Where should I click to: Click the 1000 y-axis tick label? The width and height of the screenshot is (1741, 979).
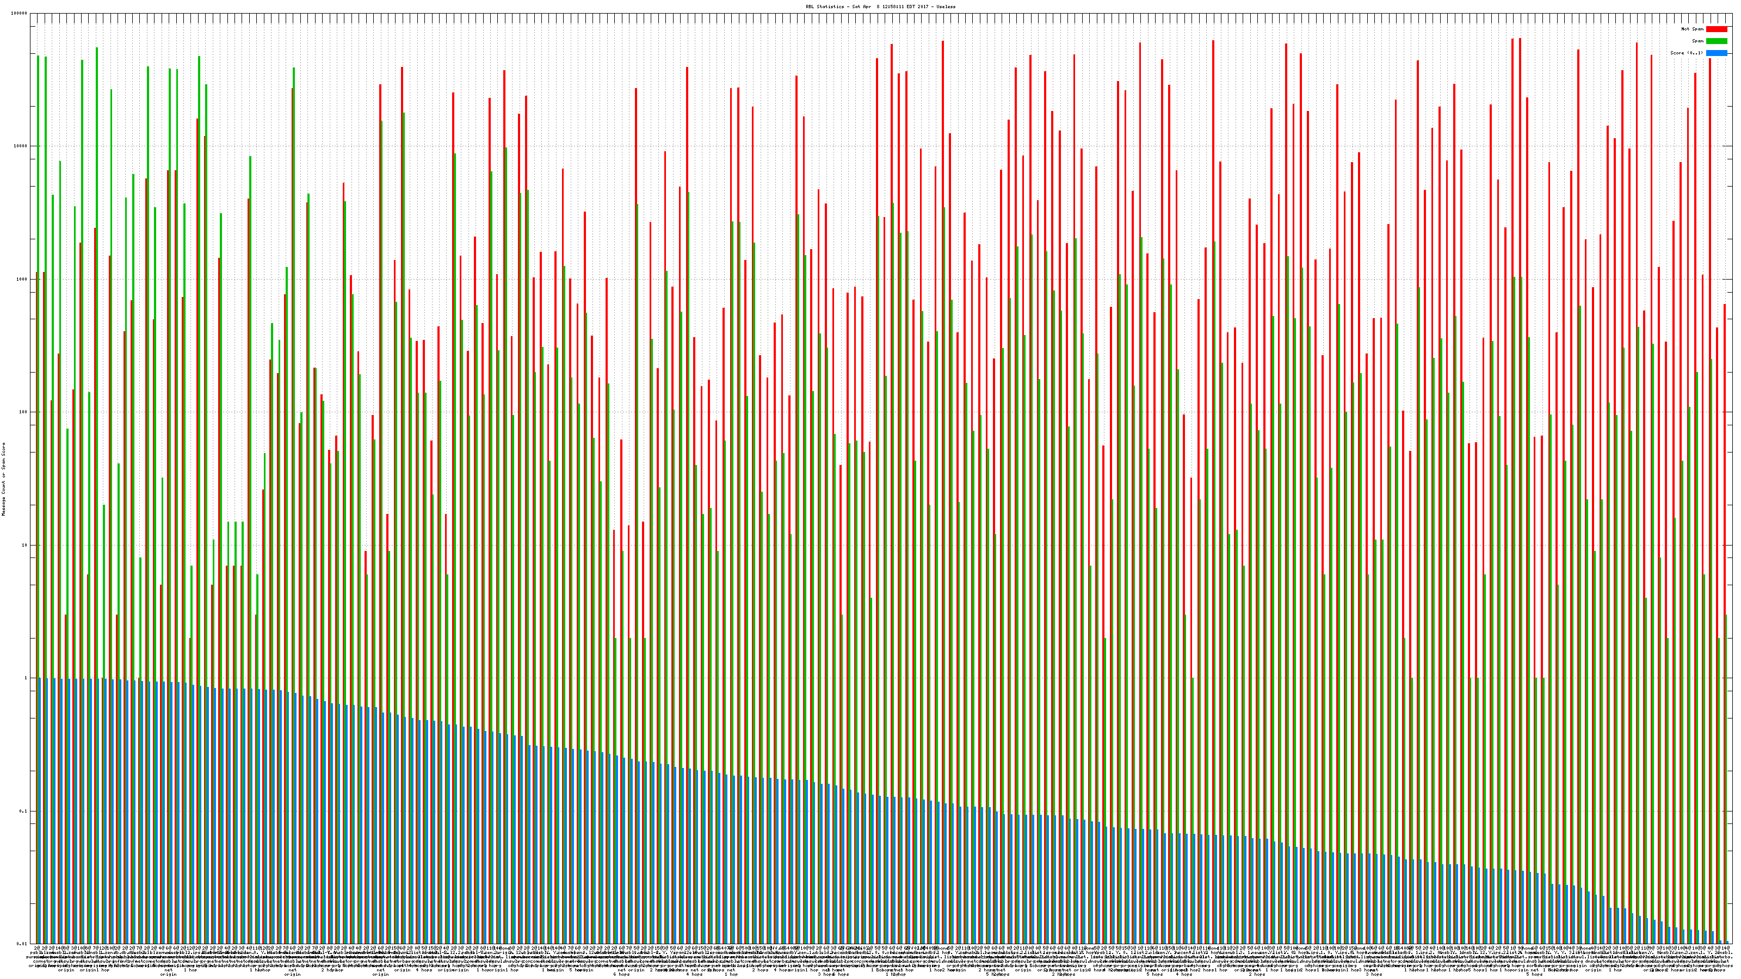pyautogui.click(x=22, y=279)
